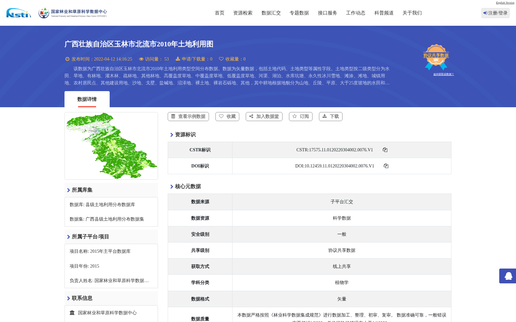Click the clock icon beside 发布时间
This screenshot has height=322, width=516.
click(x=67, y=59)
